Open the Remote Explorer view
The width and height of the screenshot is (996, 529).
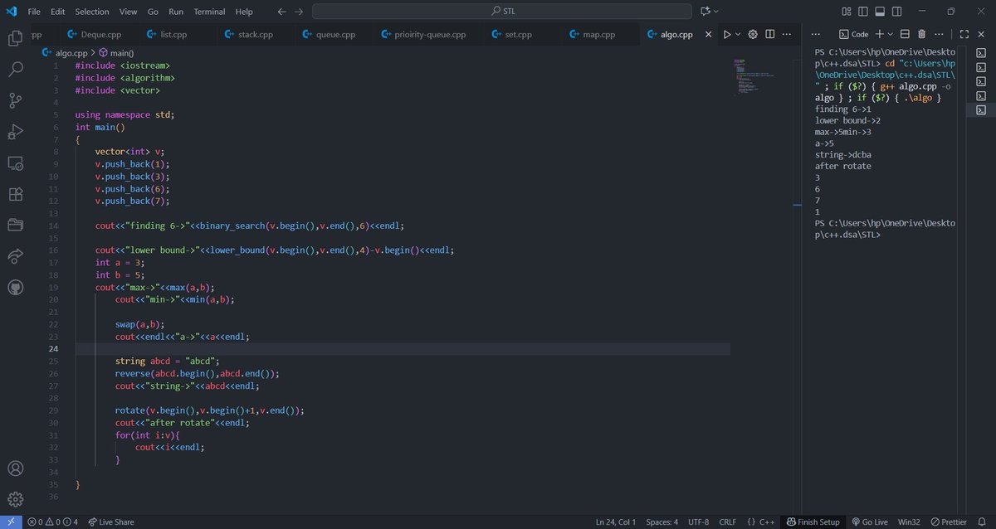15,163
